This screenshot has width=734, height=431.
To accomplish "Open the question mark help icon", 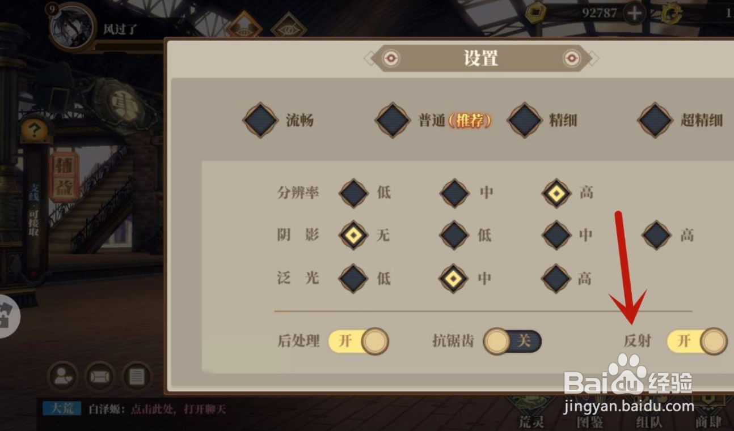I will [x=34, y=131].
